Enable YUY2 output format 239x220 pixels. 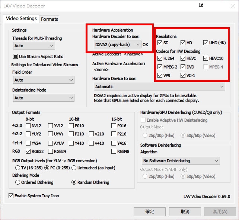coord(28,134)
